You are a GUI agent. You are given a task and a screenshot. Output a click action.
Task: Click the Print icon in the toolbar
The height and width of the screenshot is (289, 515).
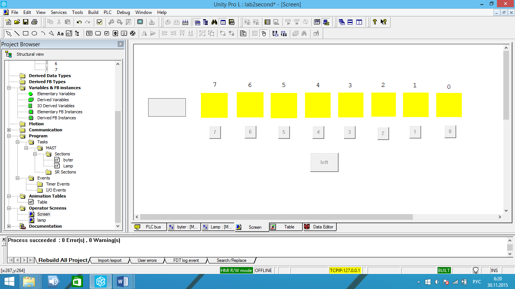pos(34,22)
